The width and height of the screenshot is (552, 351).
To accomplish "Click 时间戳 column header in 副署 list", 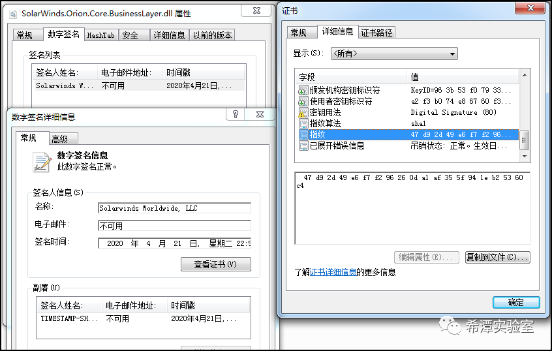I will [x=209, y=305].
